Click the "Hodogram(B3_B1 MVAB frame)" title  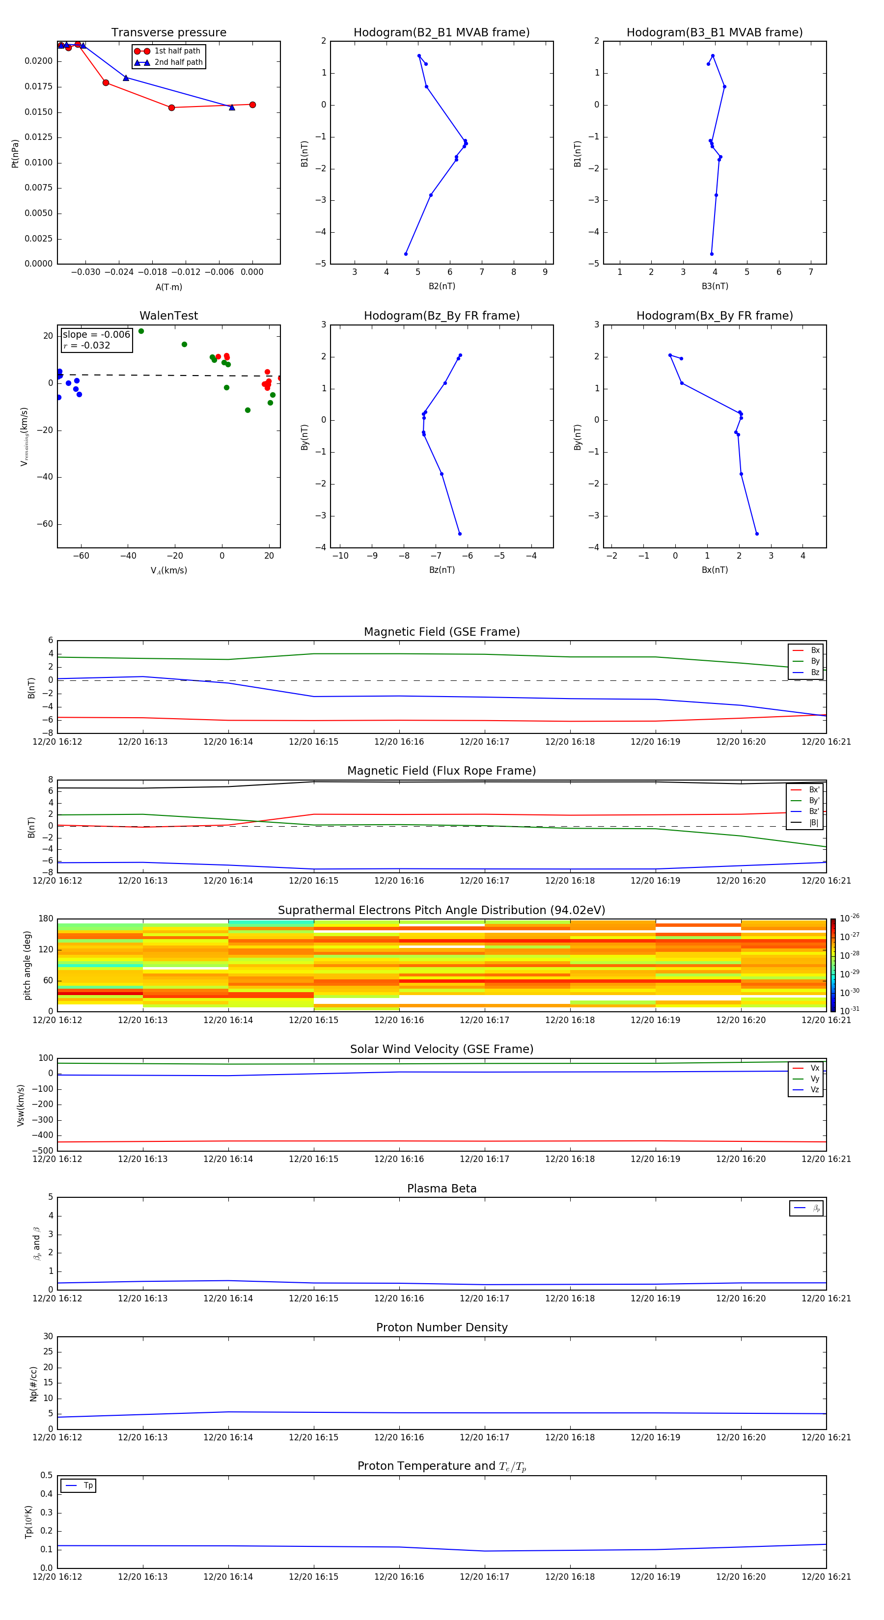point(715,33)
